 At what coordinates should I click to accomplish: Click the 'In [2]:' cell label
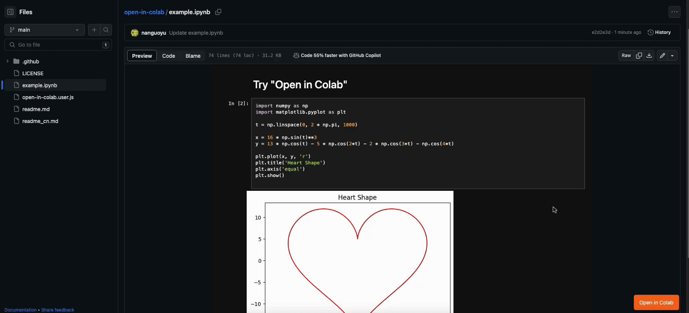pyautogui.click(x=238, y=103)
